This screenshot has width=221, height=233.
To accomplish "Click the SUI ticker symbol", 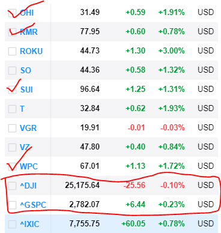I will click(x=26, y=89).
